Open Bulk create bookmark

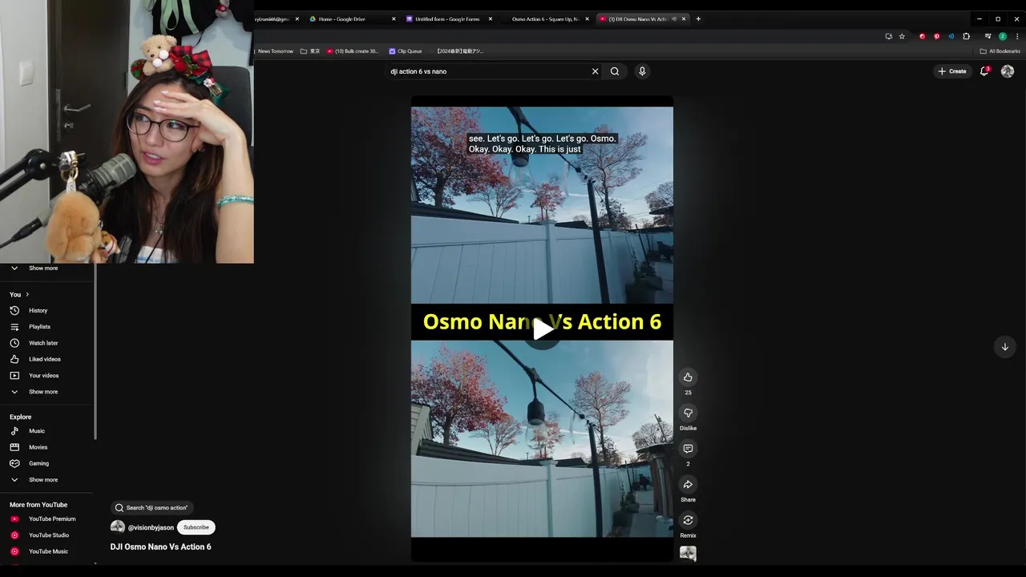353,51
